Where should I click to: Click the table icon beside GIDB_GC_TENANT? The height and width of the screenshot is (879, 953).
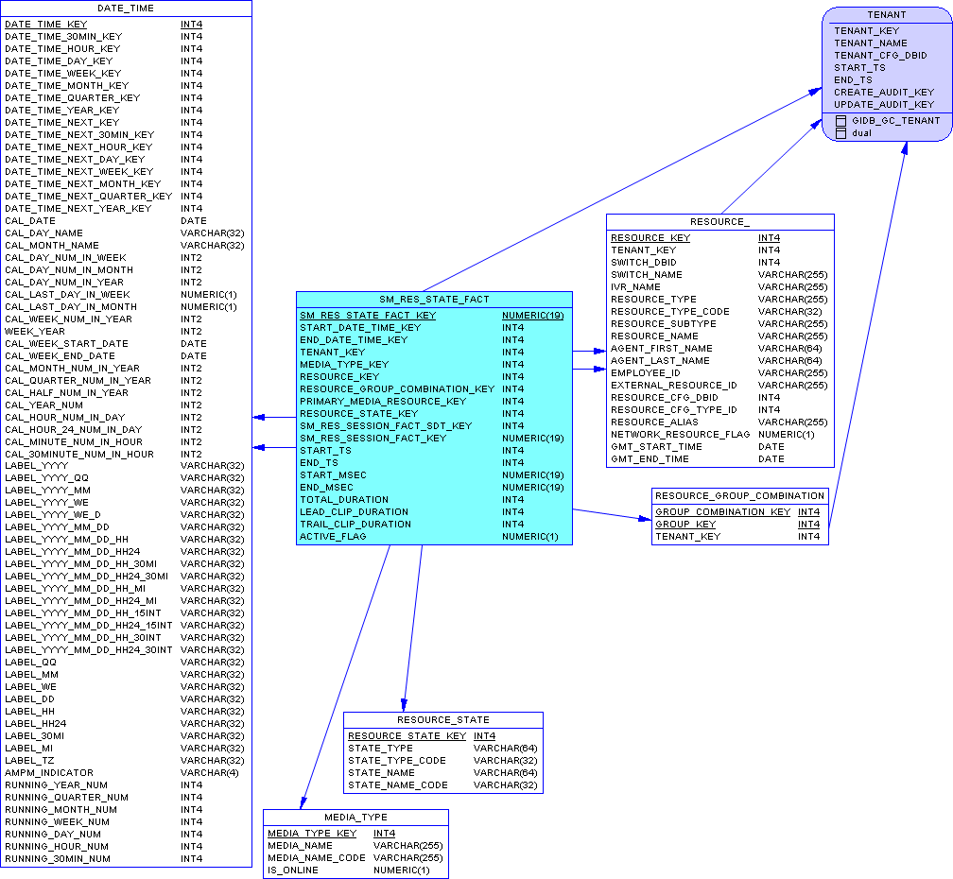point(840,121)
